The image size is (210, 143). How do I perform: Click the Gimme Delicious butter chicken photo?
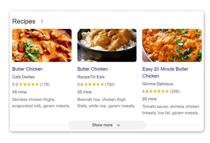click(172, 45)
